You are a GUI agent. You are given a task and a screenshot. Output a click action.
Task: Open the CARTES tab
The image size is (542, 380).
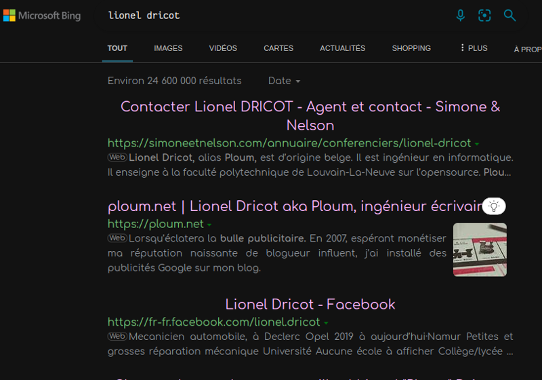tap(278, 48)
